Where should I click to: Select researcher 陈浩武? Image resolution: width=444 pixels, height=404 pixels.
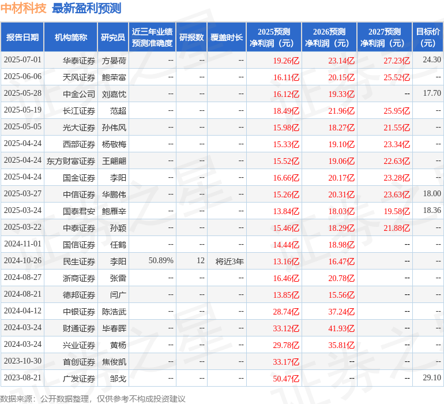114,312
